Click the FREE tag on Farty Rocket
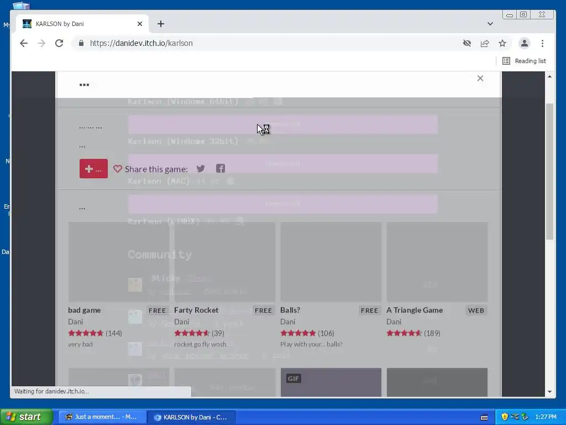This screenshot has height=425, width=566. tap(263, 310)
